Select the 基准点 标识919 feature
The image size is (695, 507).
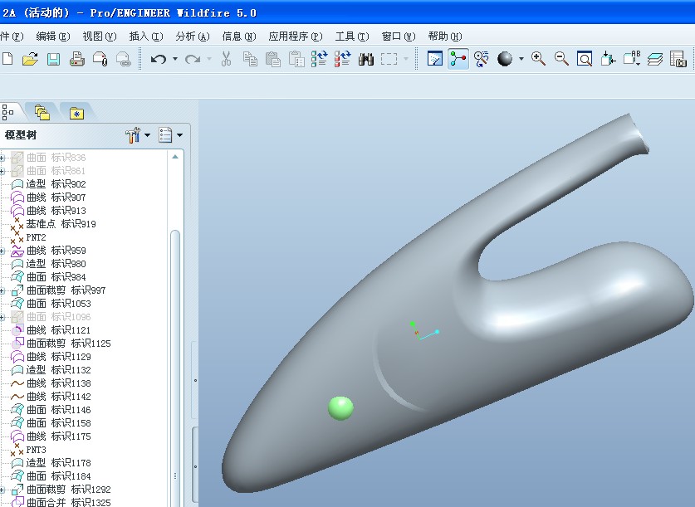point(53,224)
